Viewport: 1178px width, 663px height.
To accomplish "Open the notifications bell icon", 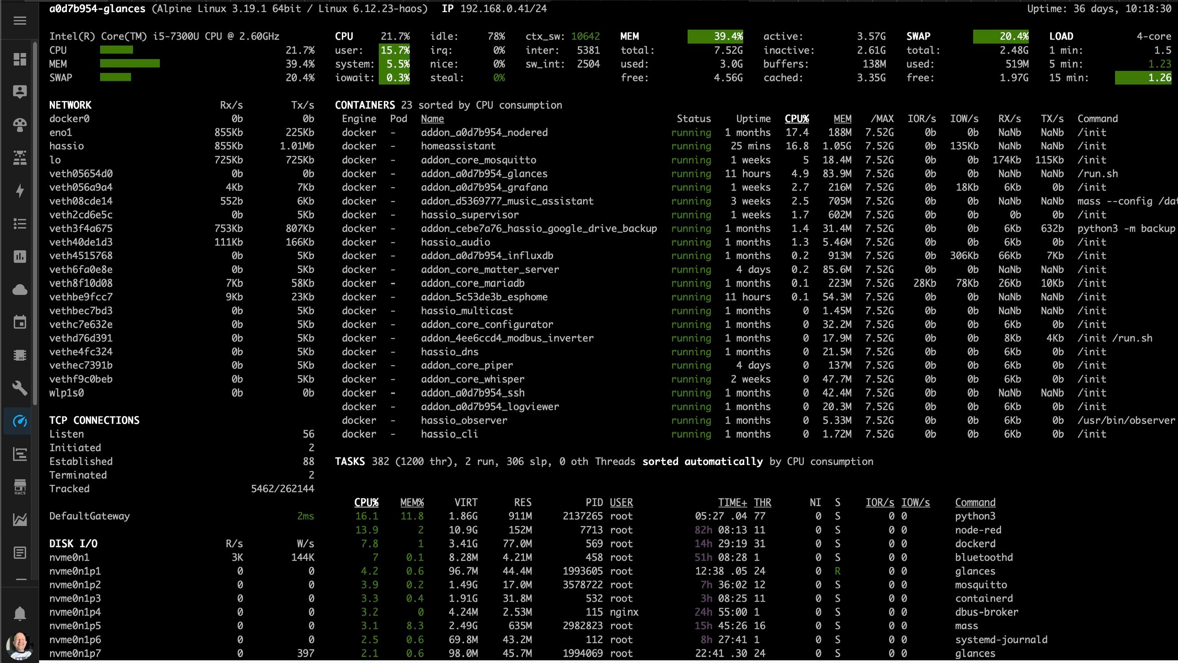I will [x=20, y=613].
